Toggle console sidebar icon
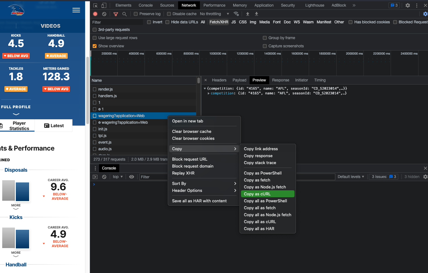This screenshot has width=428, height=273. 95,177
